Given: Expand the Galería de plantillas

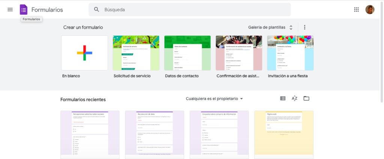Looking at the screenshot, I should (x=270, y=27).
